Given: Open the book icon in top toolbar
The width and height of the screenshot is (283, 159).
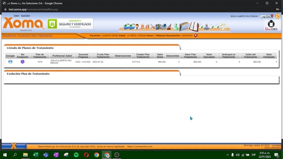Looking at the screenshot, I should pyautogui.click(x=194, y=26).
